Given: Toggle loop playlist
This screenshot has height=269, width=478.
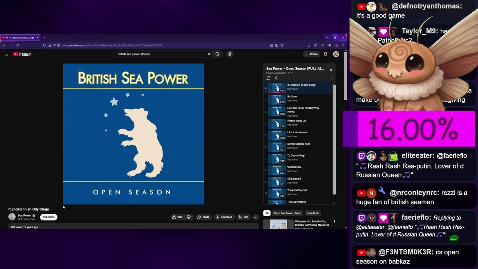Looking at the screenshot, I should pos(269,78).
